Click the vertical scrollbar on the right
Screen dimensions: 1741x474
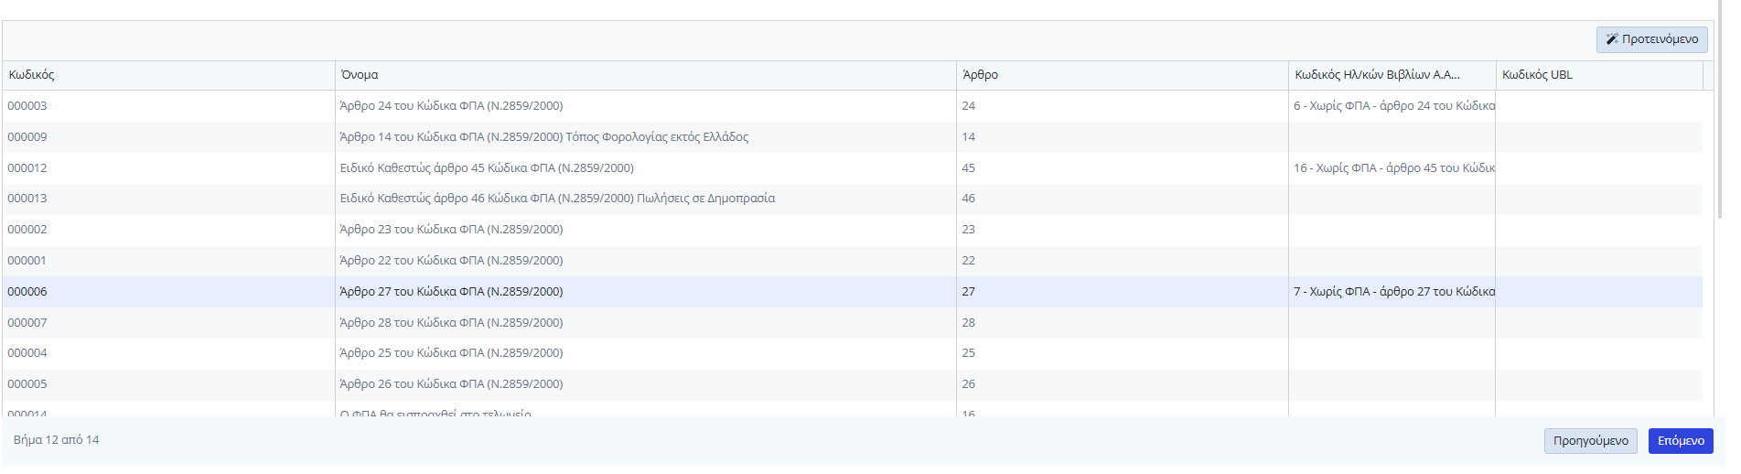[x=1720, y=119]
